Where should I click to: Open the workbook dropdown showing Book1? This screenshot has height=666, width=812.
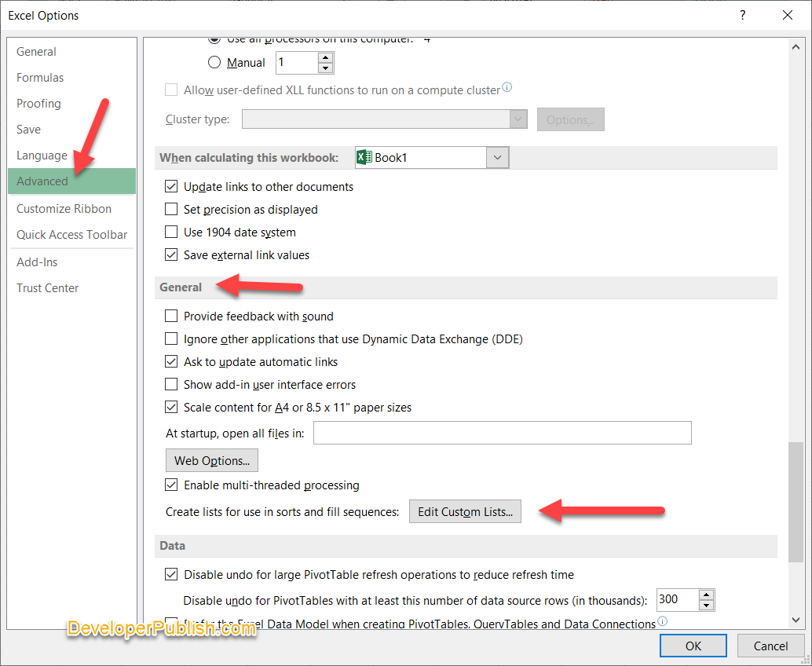click(497, 157)
